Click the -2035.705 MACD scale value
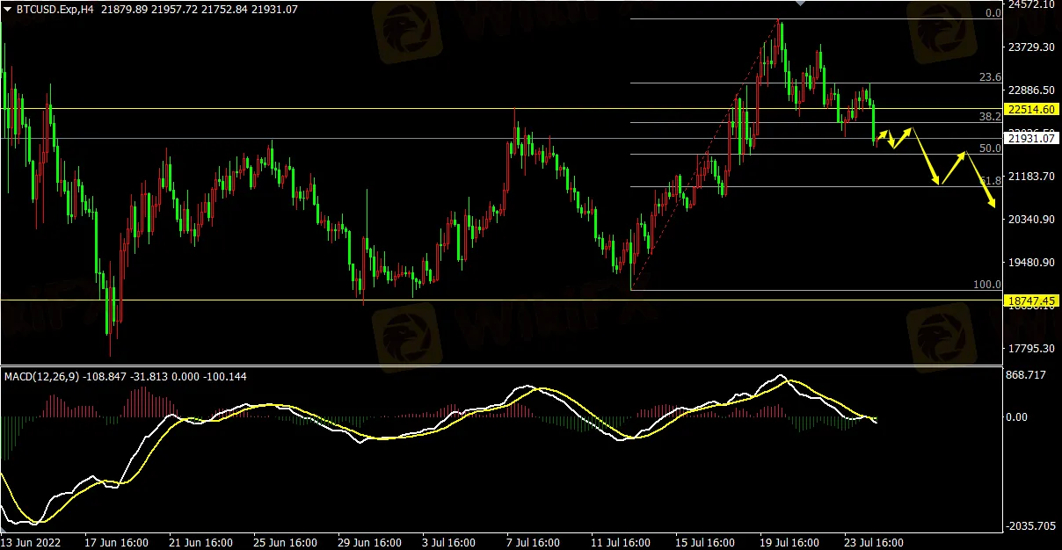The height and width of the screenshot is (550, 1062). click(x=1030, y=525)
